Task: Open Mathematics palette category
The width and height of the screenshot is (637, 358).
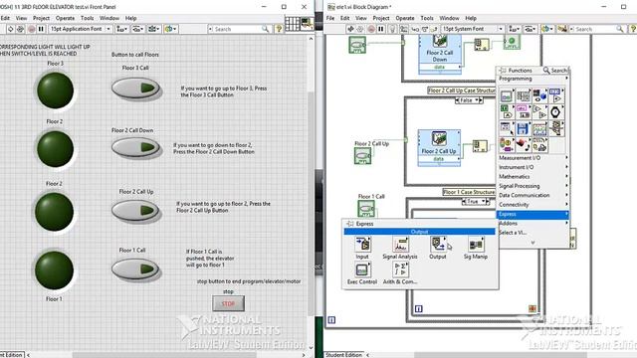Action: pyautogui.click(x=533, y=177)
